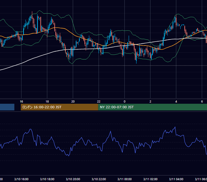Click the '6' hour label on upper axis

click(202, 102)
